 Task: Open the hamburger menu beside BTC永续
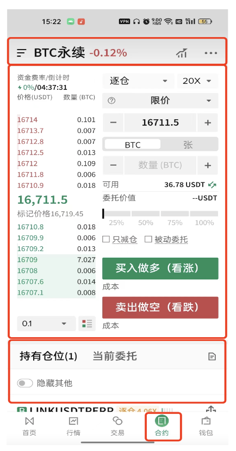pos(22,53)
